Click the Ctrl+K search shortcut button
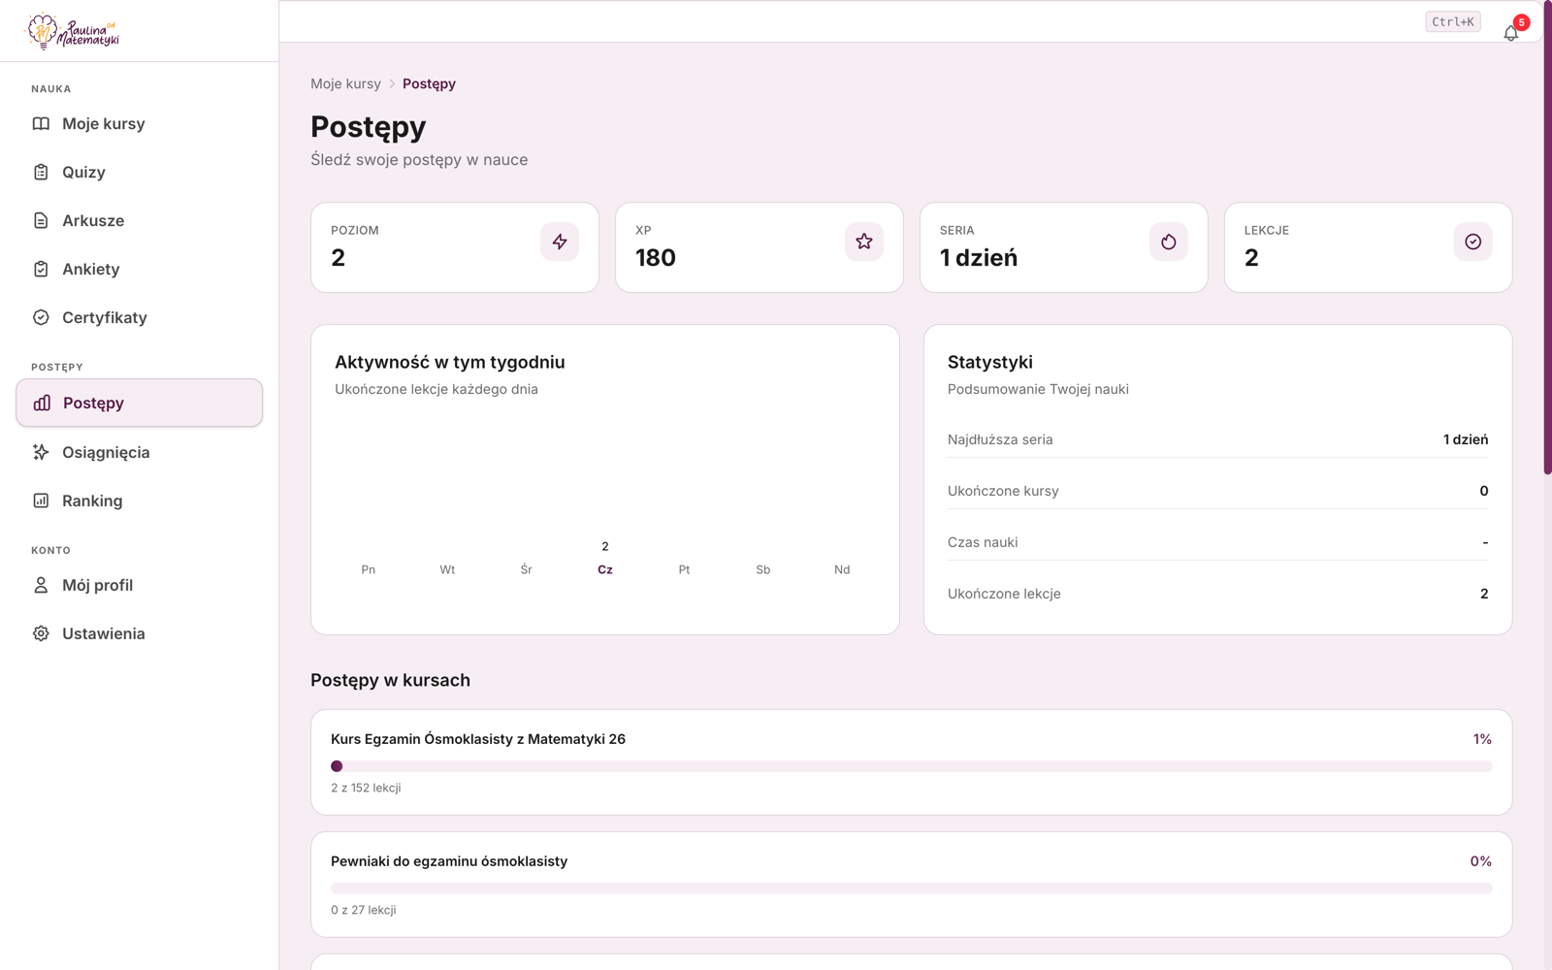The image size is (1552, 970). pyautogui.click(x=1453, y=21)
